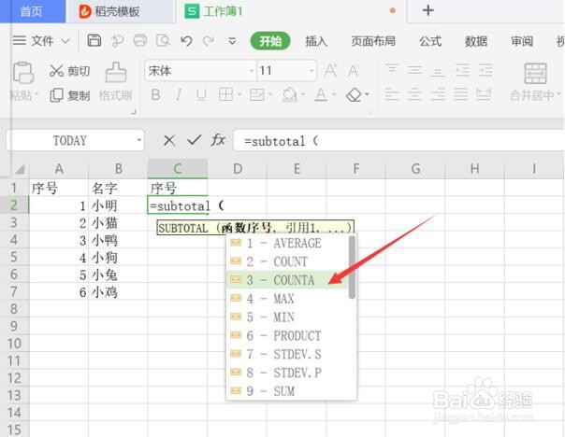Screen dimensions: 565x437
Task: Toggle italic formatting
Action: click(178, 95)
